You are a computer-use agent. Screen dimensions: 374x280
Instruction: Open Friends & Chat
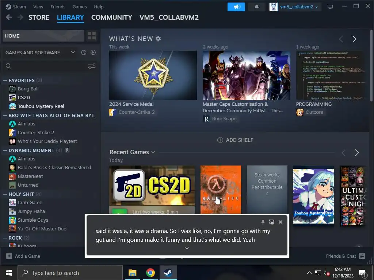tap(346, 256)
